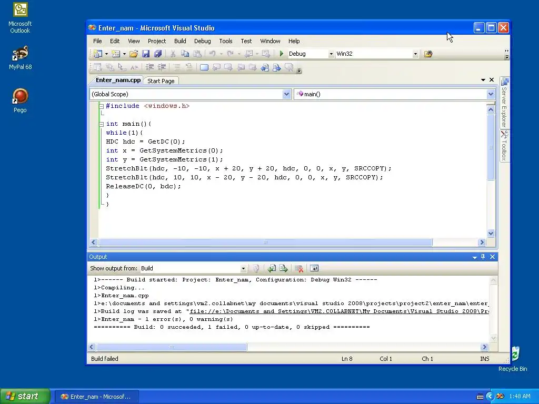Viewport: 539px width, 404px height.
Task: Click the Uncomment Selected Lines icon
Action: pos(189,67)
